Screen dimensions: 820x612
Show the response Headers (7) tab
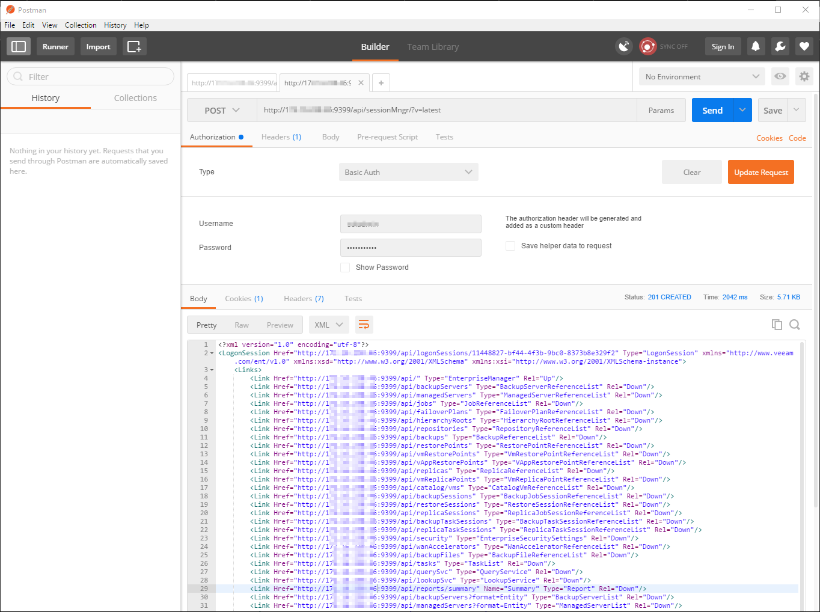304,299
